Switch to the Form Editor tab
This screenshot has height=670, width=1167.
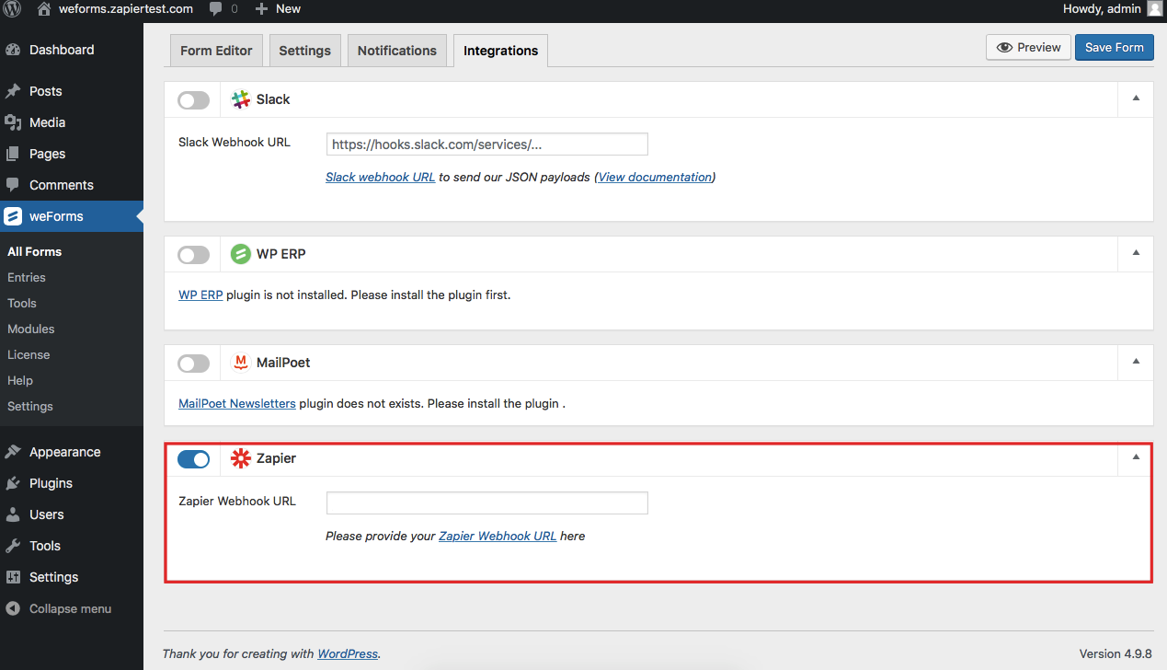[216, 51]
